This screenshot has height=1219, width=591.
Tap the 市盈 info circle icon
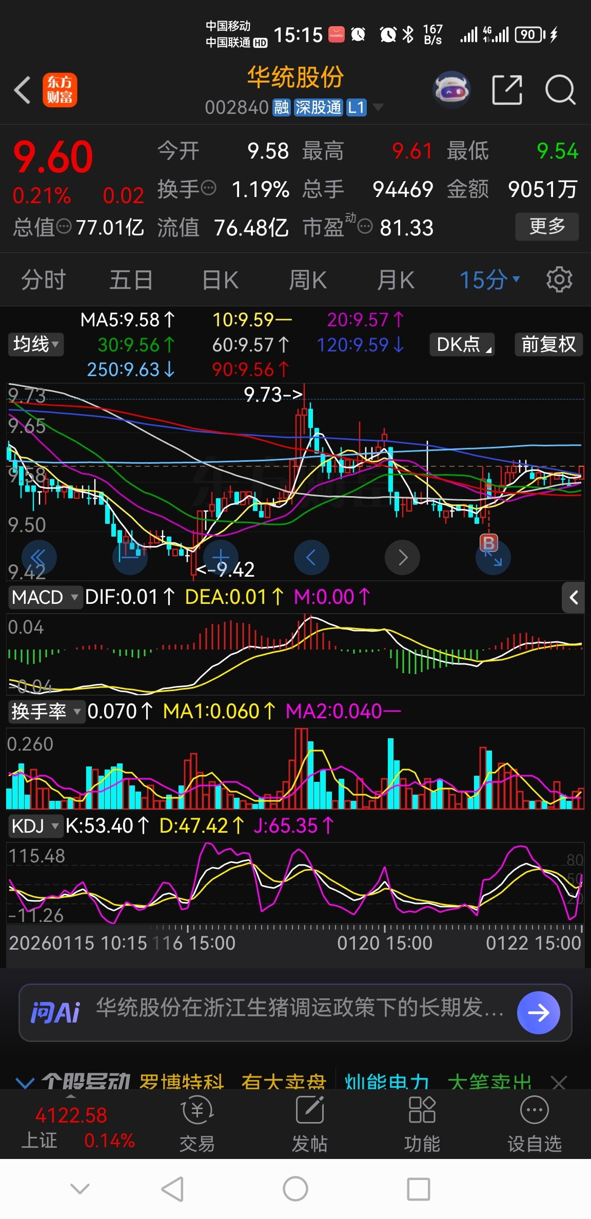[x=365, y=226]
